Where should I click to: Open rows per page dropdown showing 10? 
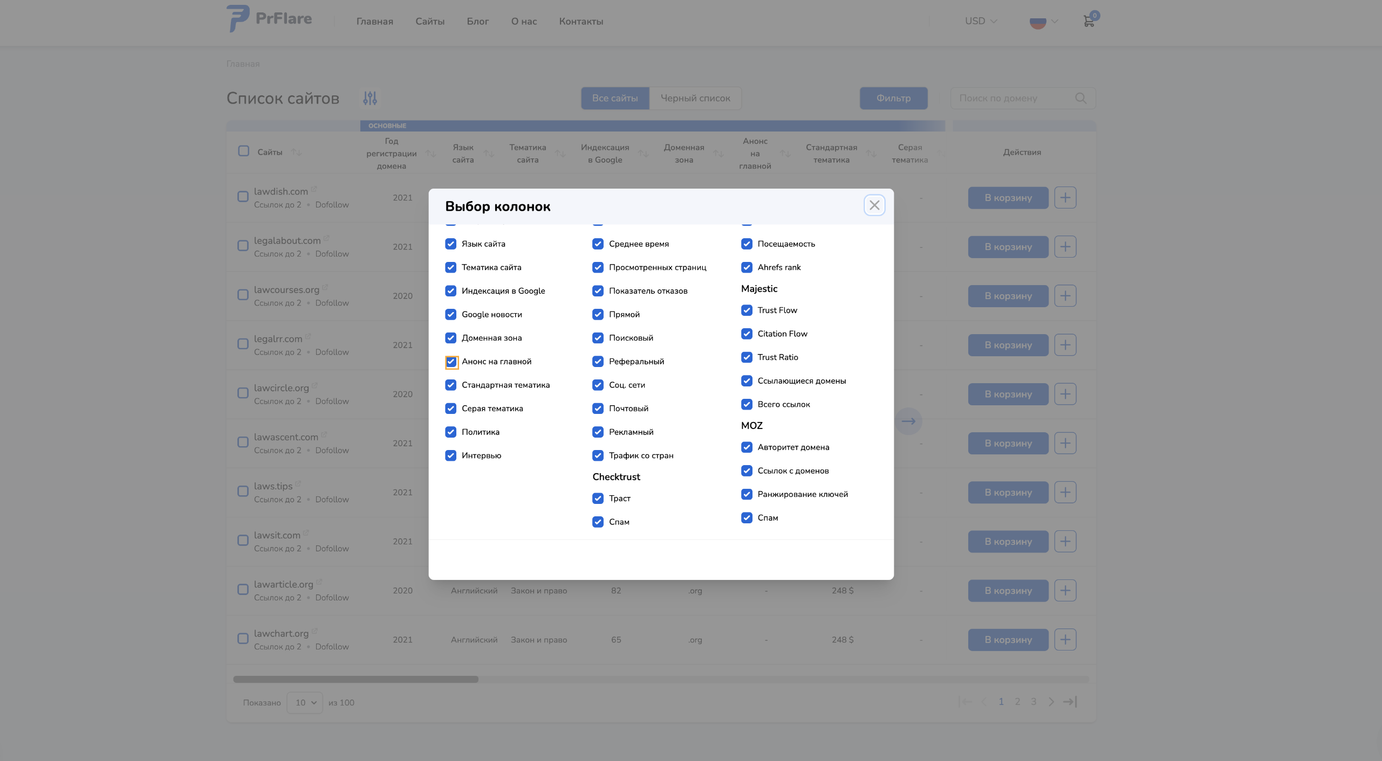[305, 702]
